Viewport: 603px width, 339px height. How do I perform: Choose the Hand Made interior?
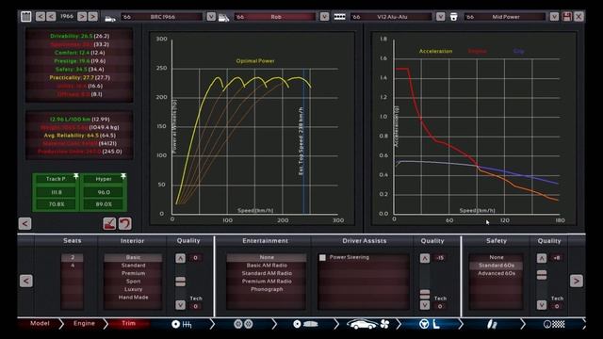pyautogui.click(x=133, y=298)
